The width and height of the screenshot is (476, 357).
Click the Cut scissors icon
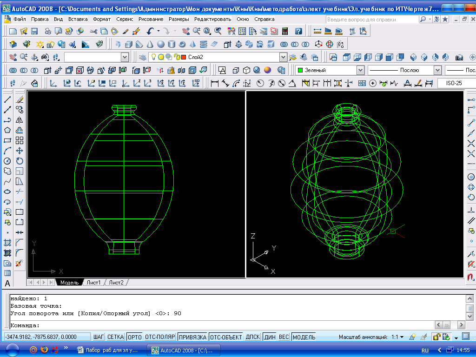(93, 31)
